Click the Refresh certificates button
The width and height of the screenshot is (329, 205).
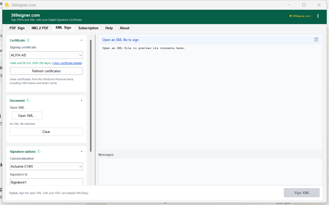46,71
